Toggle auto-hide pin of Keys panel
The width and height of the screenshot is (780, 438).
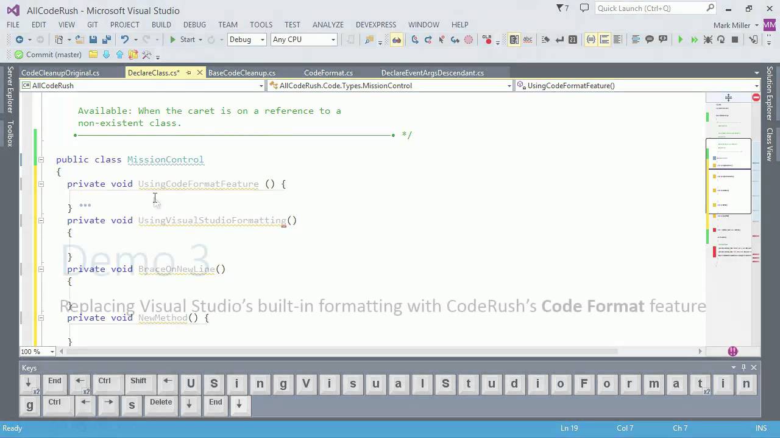pyautogui.click(x=743, y=367)
